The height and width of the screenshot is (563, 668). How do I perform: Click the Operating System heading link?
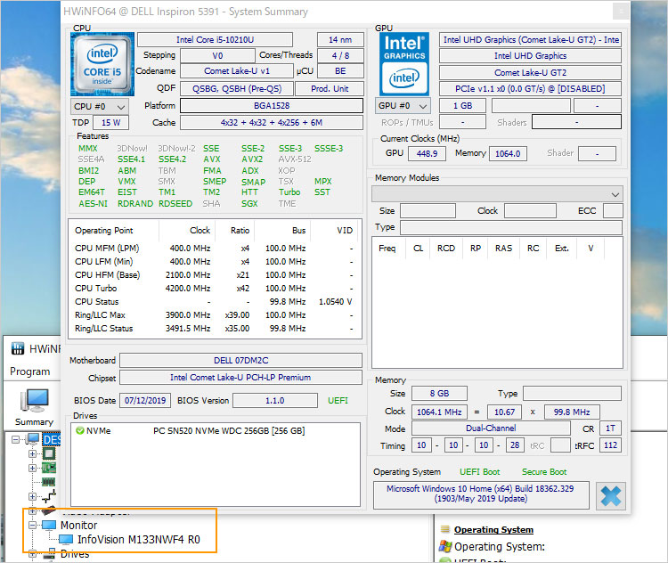coord(493,529)
